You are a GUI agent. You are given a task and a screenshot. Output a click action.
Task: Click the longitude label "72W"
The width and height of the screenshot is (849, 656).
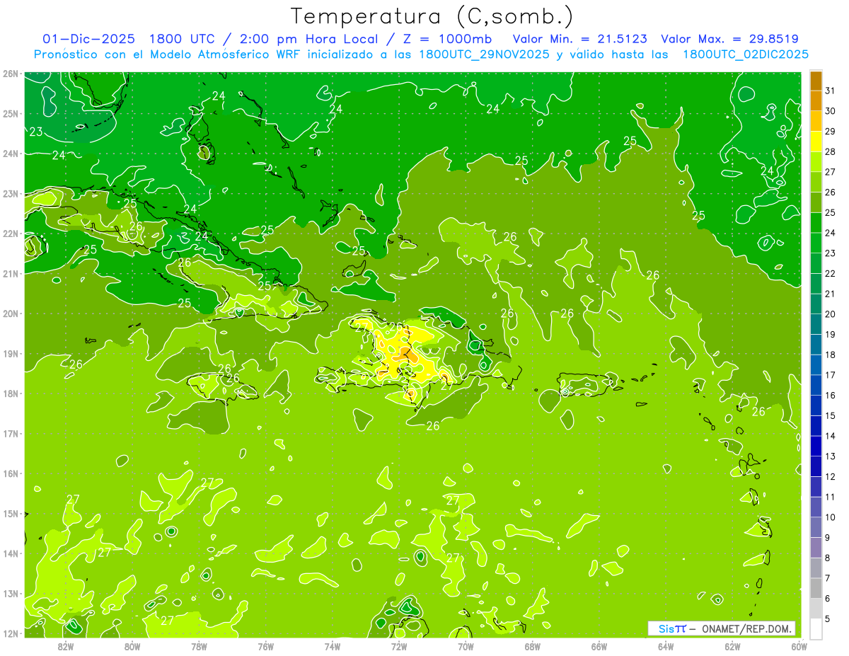point(399,647)
